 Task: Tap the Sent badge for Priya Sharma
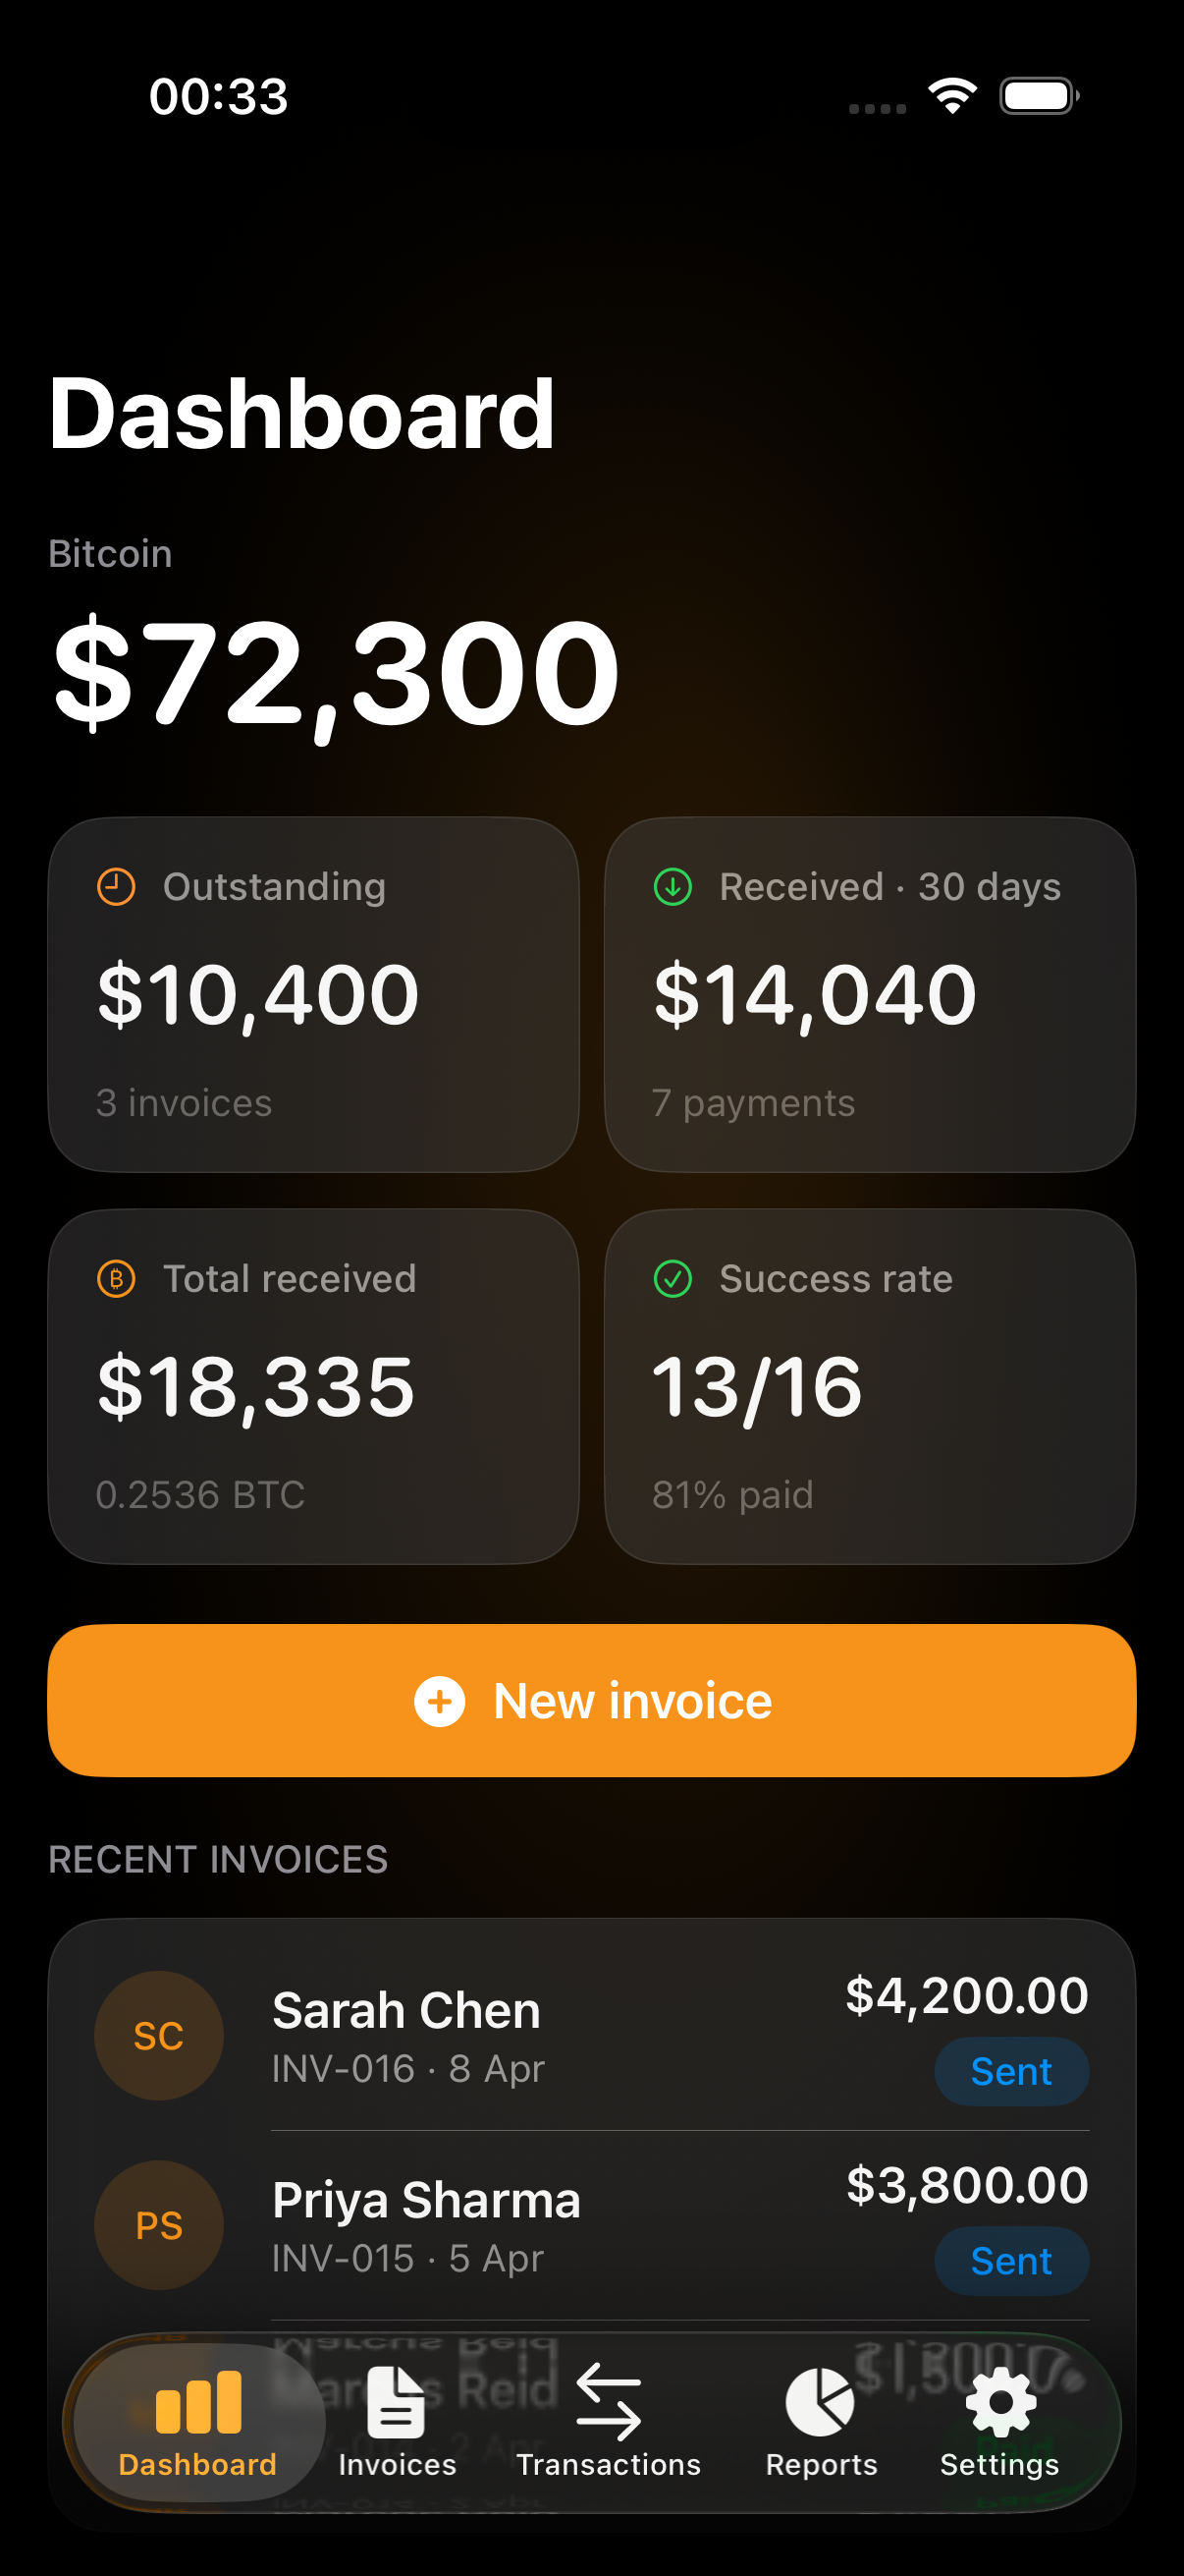pos(1011,2261)
